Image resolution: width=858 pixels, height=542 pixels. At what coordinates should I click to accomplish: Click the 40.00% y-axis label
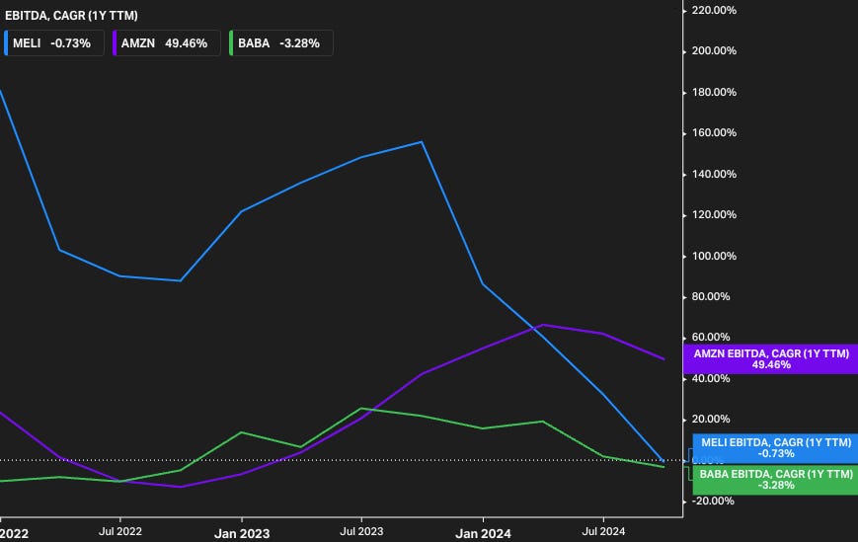[x=711, y=378]
